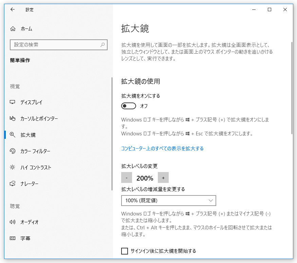Click the 200% zoom level value

coord(145,178)
